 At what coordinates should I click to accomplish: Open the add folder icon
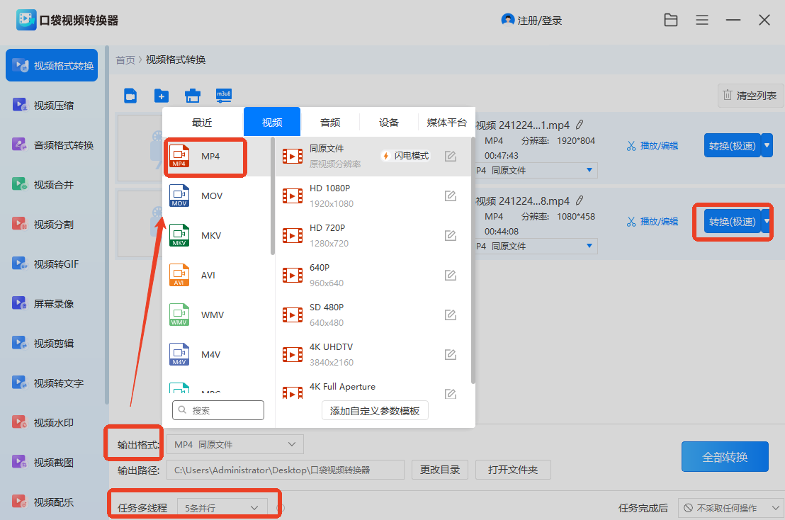coord(161,95)
